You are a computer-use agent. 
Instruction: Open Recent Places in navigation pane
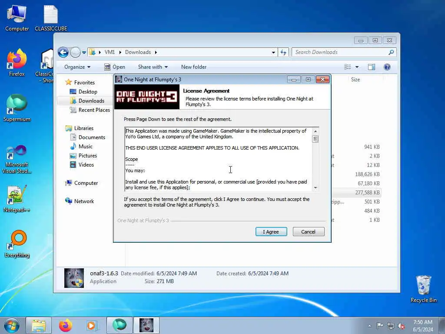pos(94,110)
